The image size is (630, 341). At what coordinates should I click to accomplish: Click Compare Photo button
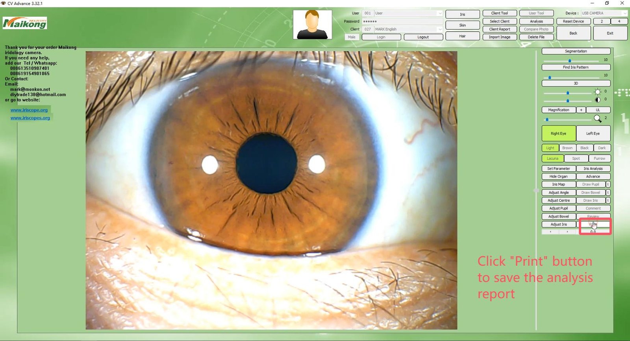coord(536,29)
